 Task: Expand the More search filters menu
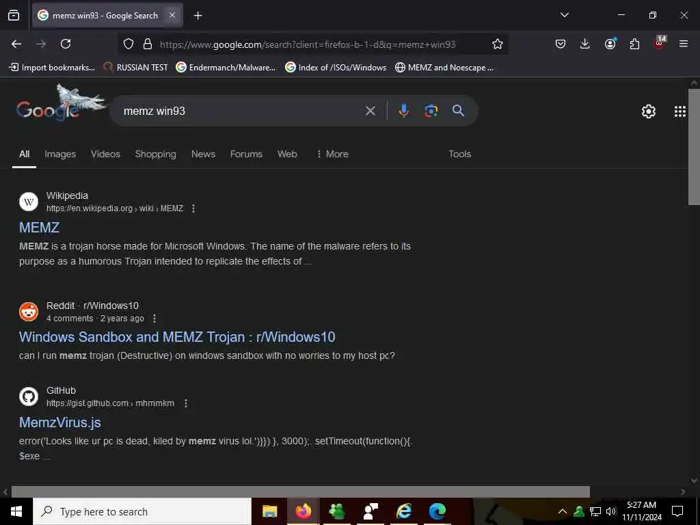(x=332, y=154)
